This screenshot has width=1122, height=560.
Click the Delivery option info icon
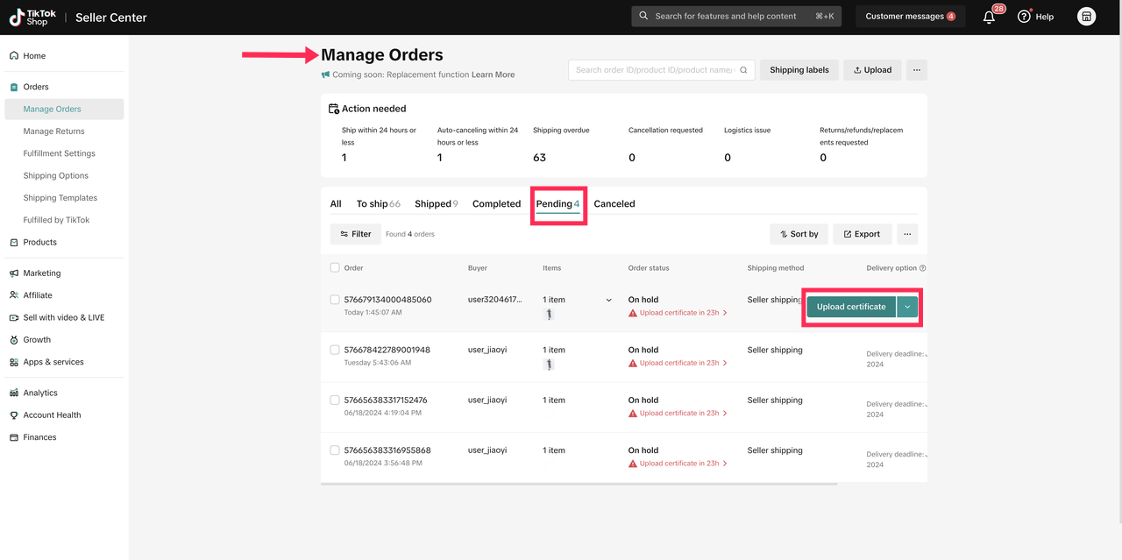922,268
